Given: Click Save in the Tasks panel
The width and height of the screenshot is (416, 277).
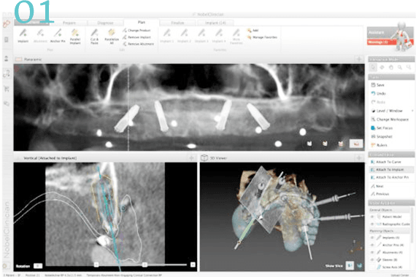Looking at the screenshot, I should tap(377, 85).
